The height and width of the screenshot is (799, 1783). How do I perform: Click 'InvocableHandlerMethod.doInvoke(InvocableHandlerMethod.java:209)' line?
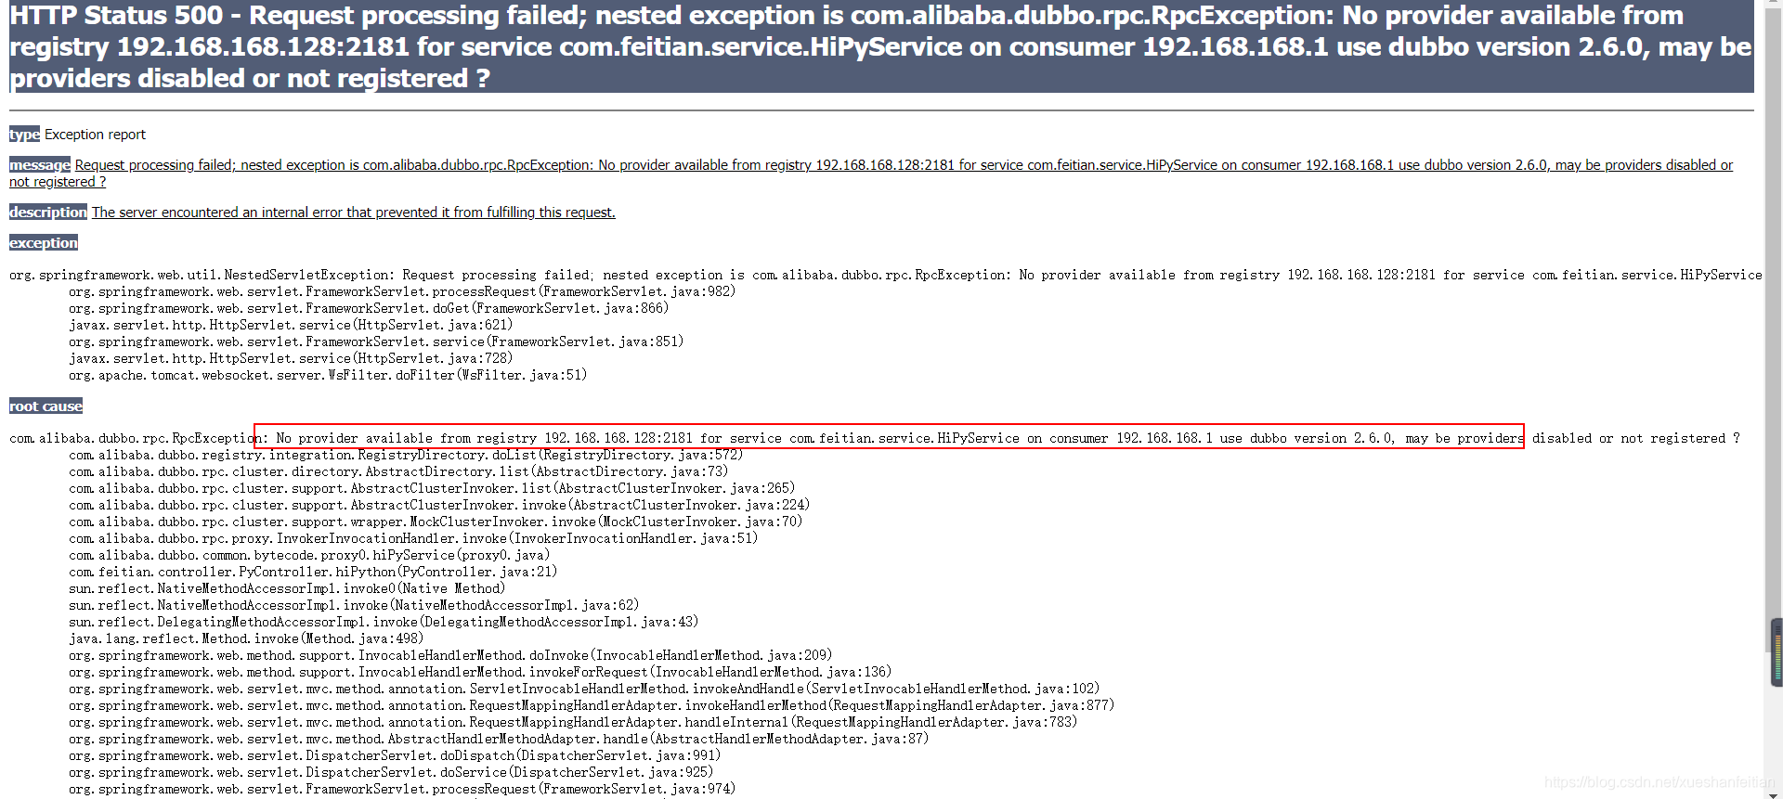click(450, 655)
